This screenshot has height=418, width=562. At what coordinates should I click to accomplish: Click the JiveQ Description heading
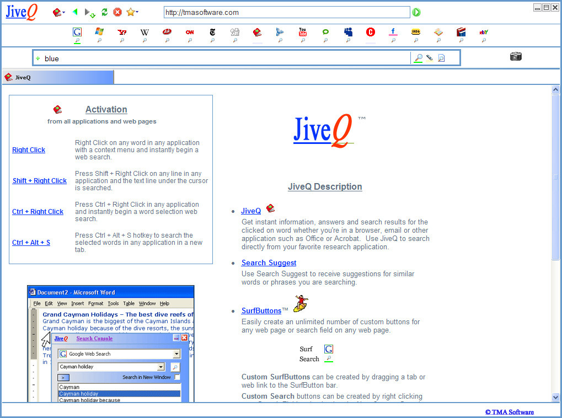point(325,186)
